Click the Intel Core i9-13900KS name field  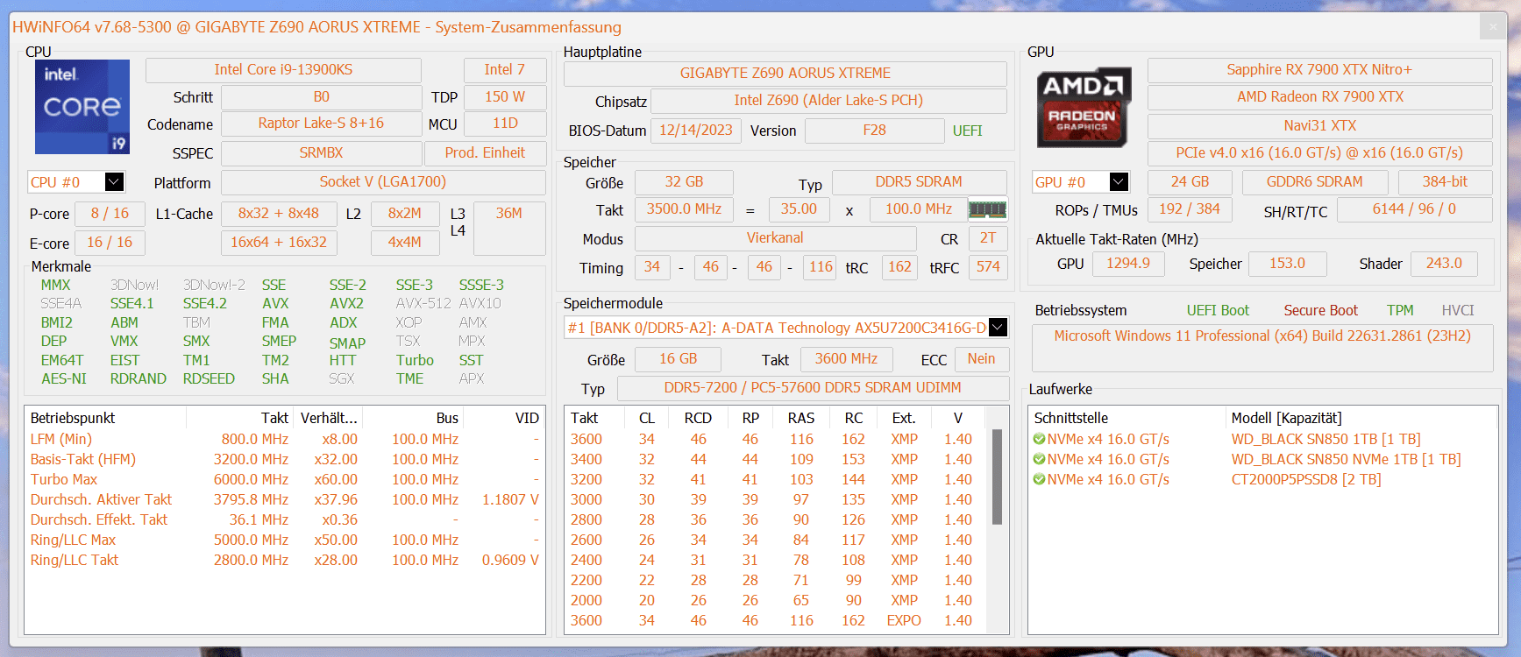pos(283,70)
